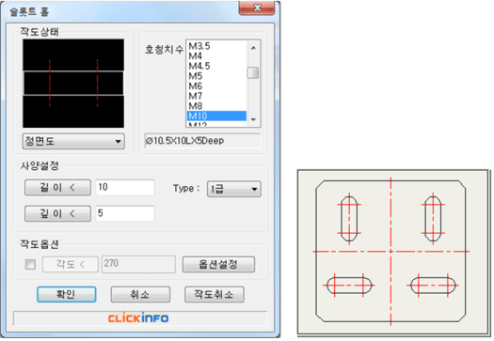Click the slot preview image
The image size is (494, 341).
tap(73, 84)
